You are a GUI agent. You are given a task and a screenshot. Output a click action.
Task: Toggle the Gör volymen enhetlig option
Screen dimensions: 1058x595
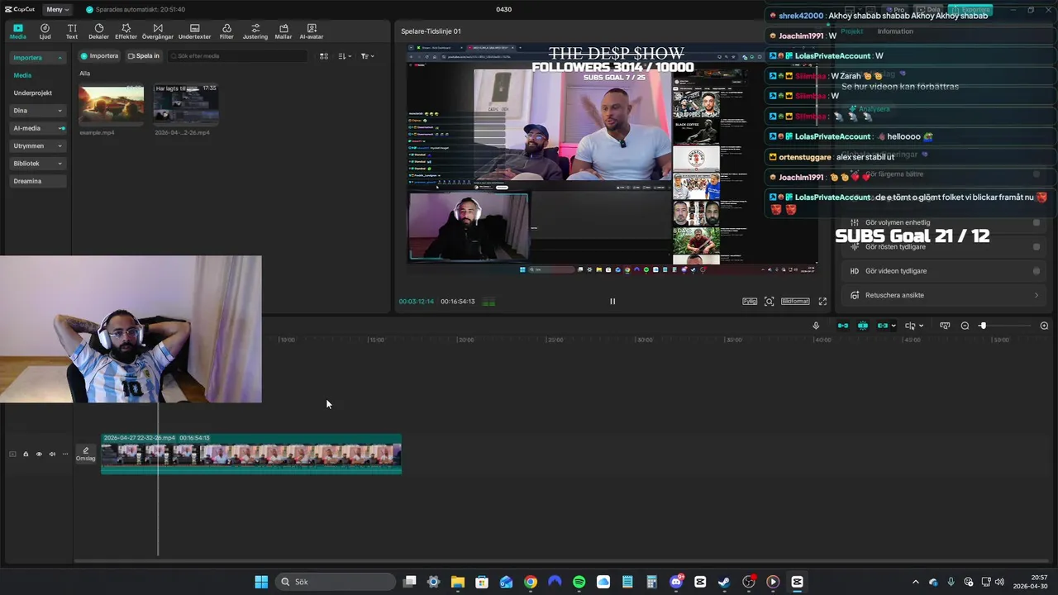[x=1037, y=222]
